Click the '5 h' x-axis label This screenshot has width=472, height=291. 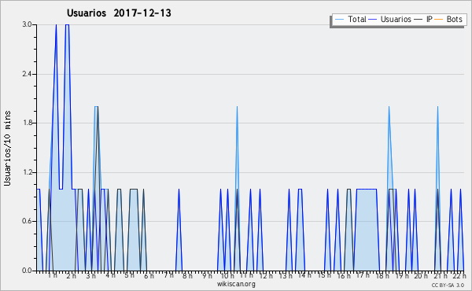click(x=130, y=275)
